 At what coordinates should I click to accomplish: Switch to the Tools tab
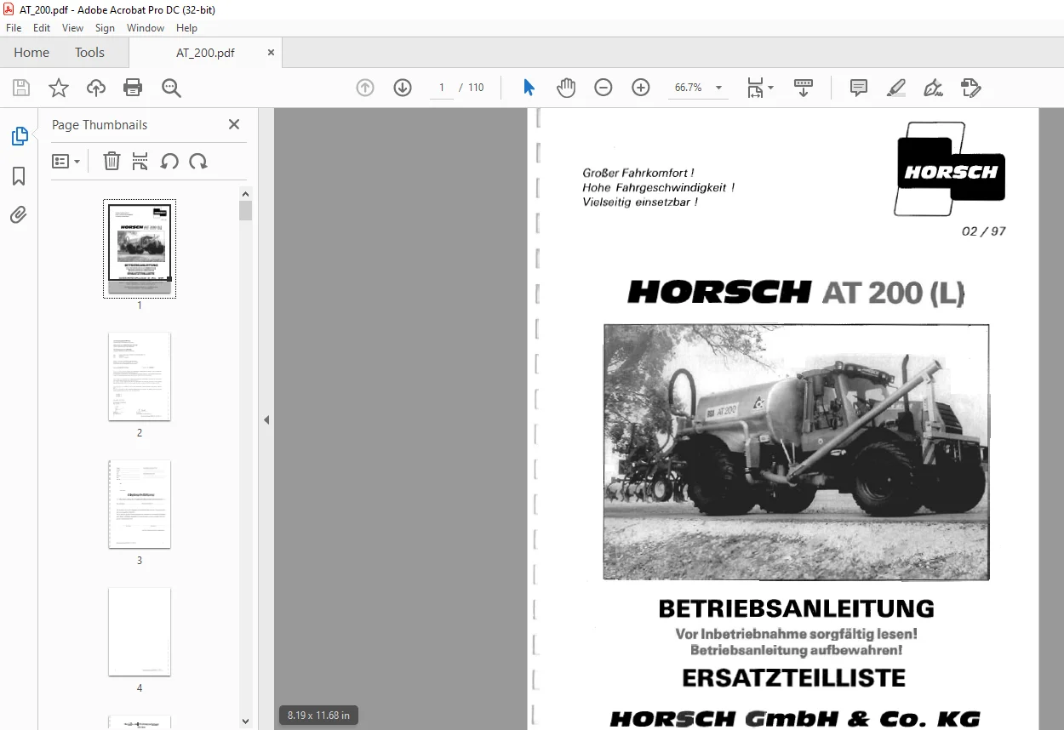89,52
